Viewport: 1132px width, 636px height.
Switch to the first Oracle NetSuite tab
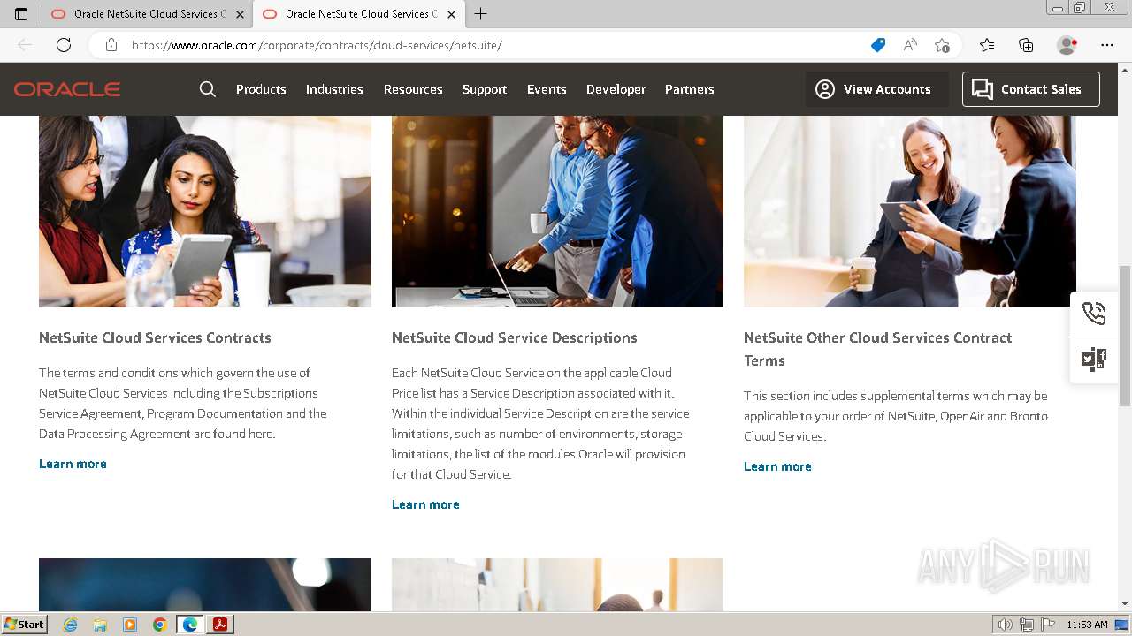point(147,14)
